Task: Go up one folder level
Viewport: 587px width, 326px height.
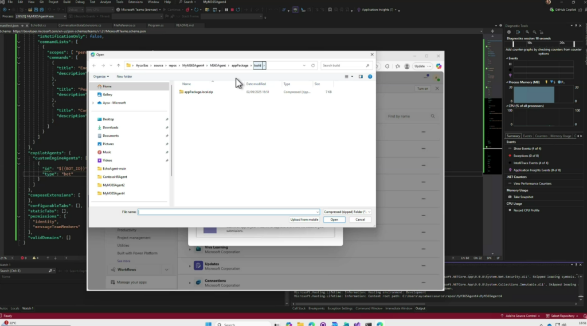Action: [118, 65]
